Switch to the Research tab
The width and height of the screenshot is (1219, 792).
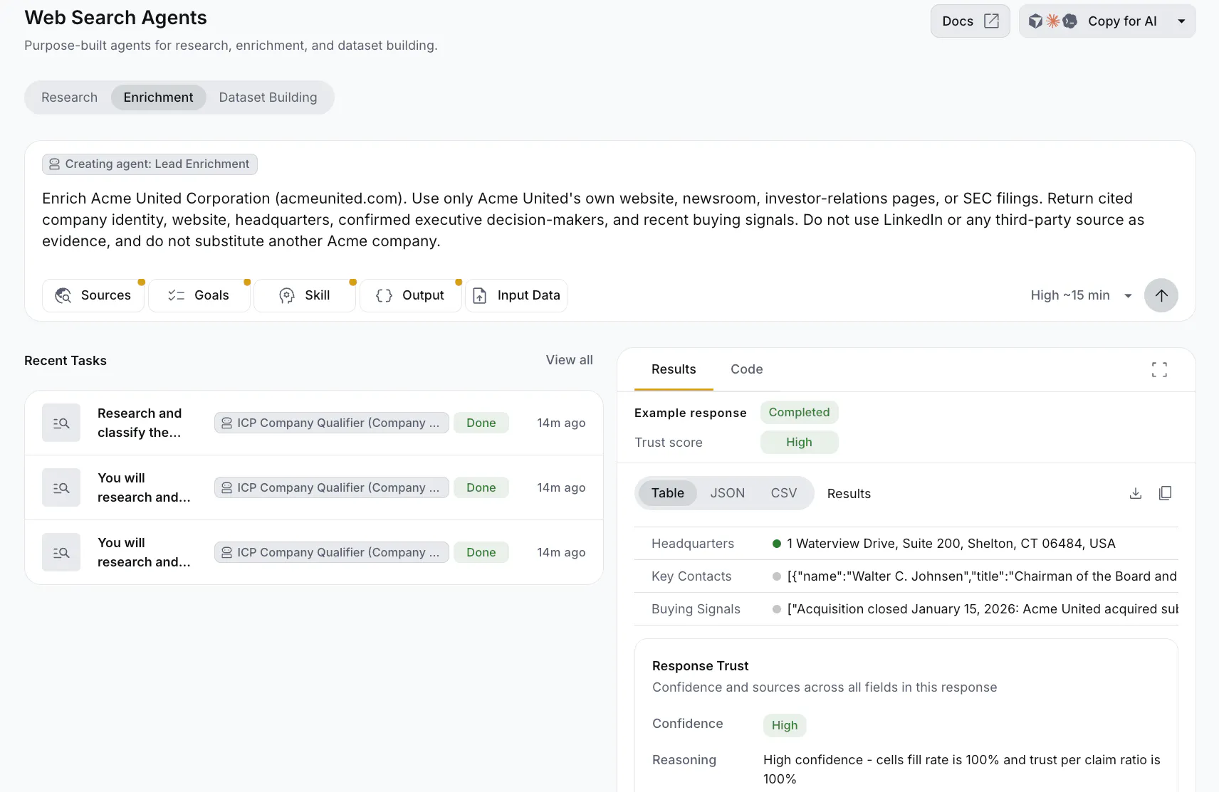(69, 97)
